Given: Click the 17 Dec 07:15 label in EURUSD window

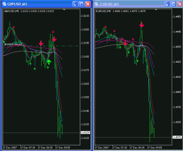Looking at the screenshot, I should (120, 147).
